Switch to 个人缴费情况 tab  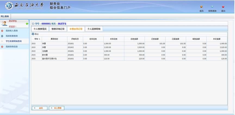coord(40,29)
